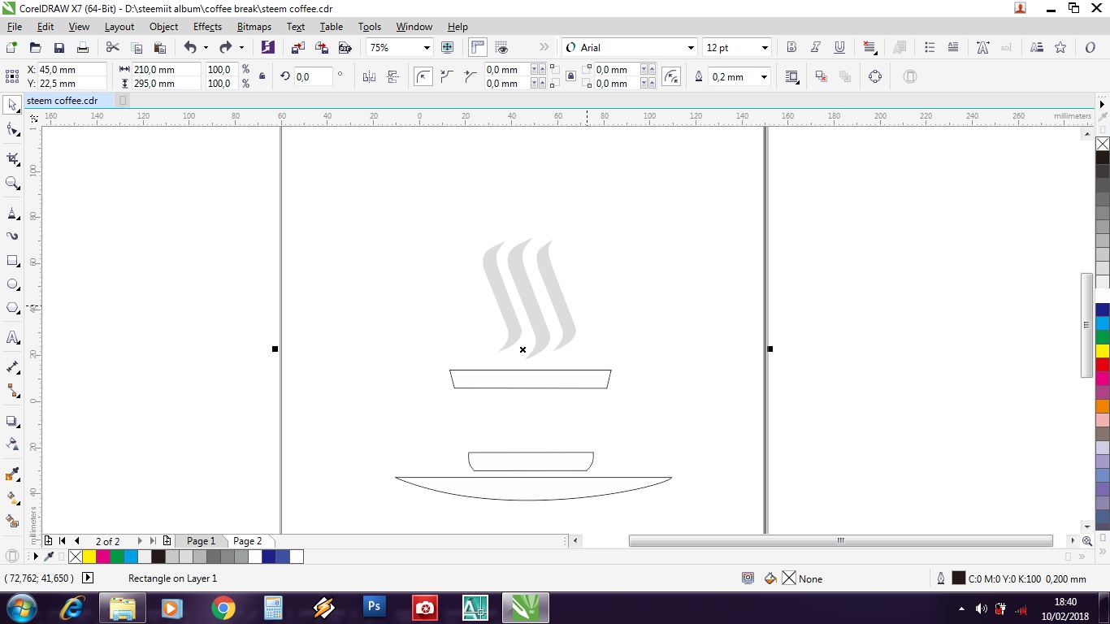Image resolution: width=1110 pixels, height=624 pixels.
Task: Expand the redo history dropdown arrow
Action: coord(241,48)
